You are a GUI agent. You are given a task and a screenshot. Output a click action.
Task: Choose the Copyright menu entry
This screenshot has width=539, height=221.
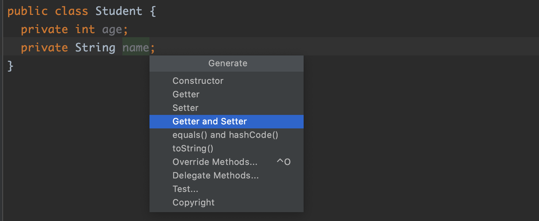coord(226,203)
